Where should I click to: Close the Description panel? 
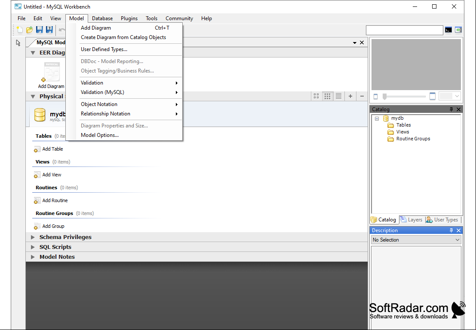pyautogui.click(x=459, y=230)
